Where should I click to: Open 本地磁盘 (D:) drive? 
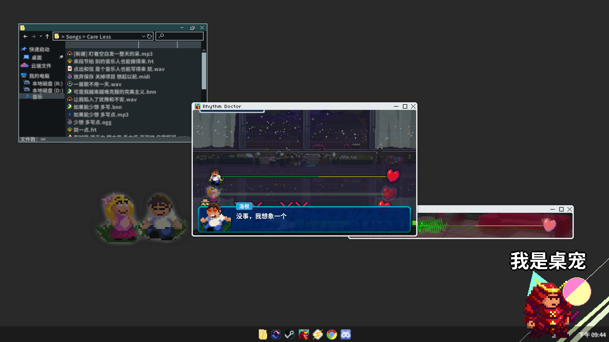pos(43,90)
